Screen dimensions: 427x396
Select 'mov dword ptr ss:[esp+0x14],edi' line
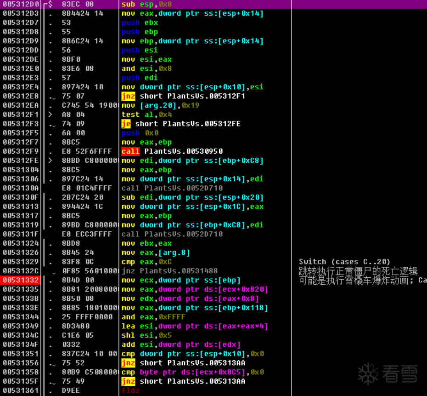(x=192, y=179)
